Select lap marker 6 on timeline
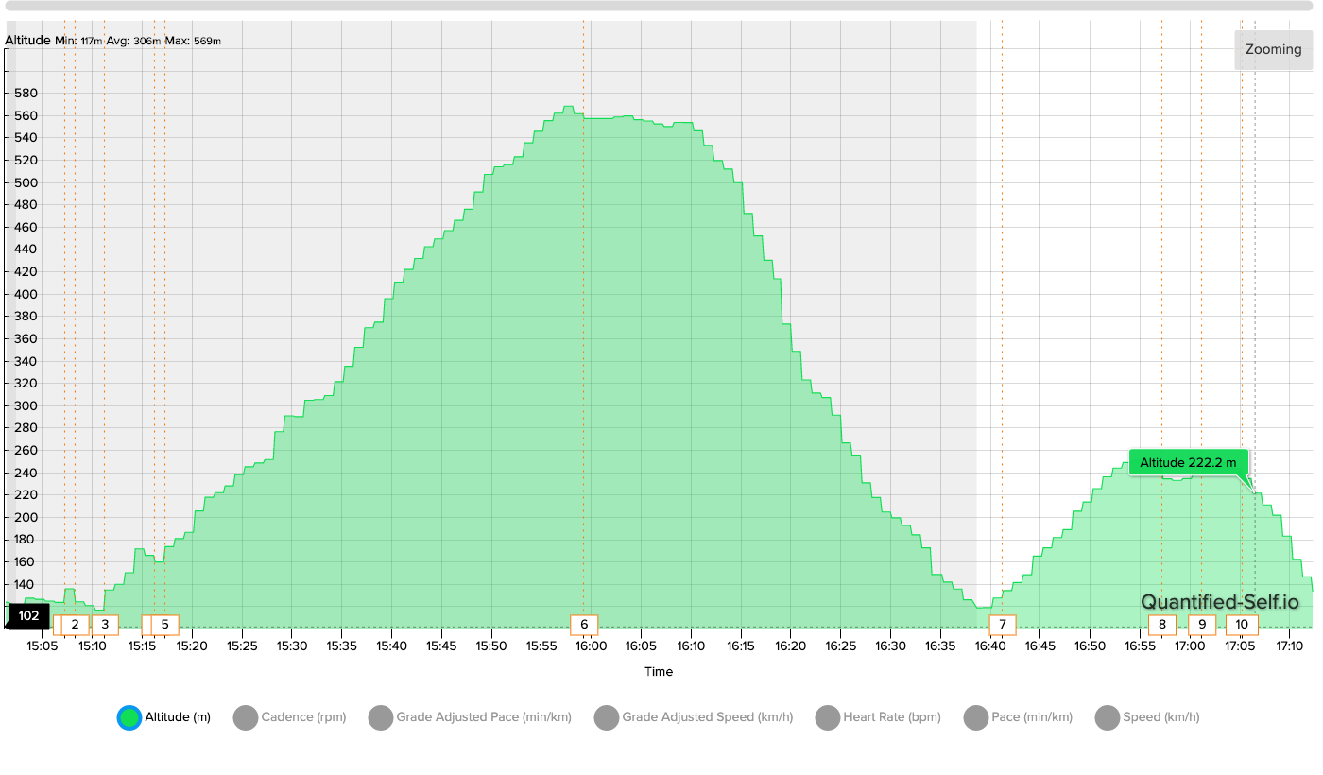Image resolution: width=1323 pixels, height=775 pixels. [x=584, y=625]
